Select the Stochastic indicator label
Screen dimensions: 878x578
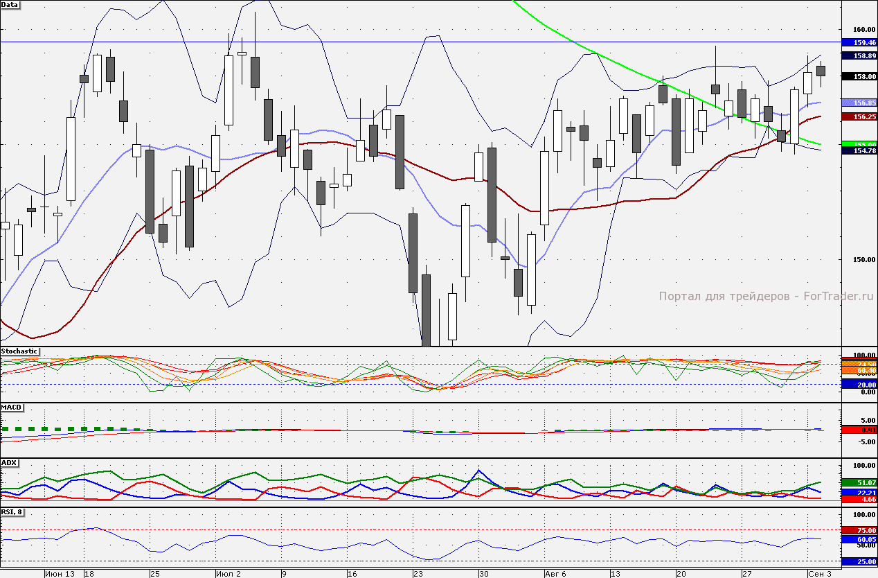pyautogui.click(x=19, y=351)
